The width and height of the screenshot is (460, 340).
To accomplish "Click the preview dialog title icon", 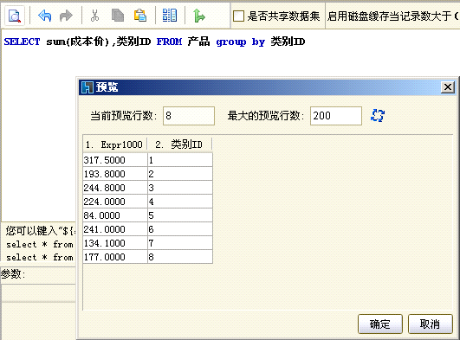I will [87, 87].
